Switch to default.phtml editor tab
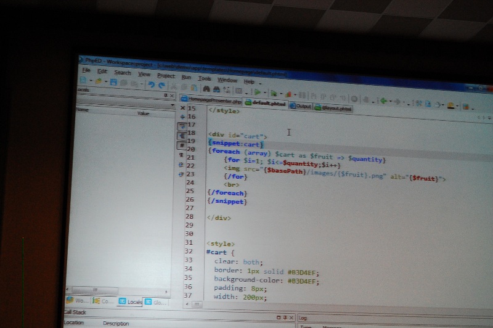The width and height of the screenshot is (493, 328). (266, 103)
